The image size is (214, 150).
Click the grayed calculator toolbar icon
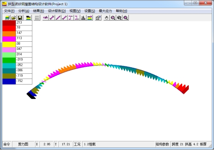tap(37, 18)
